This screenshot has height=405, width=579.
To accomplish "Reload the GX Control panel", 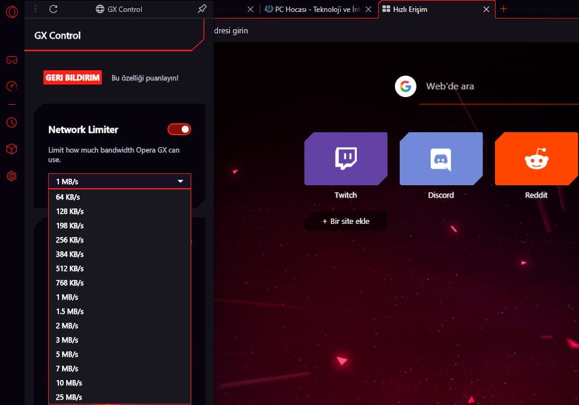I will pyautogui.click(x=54, y=9).
